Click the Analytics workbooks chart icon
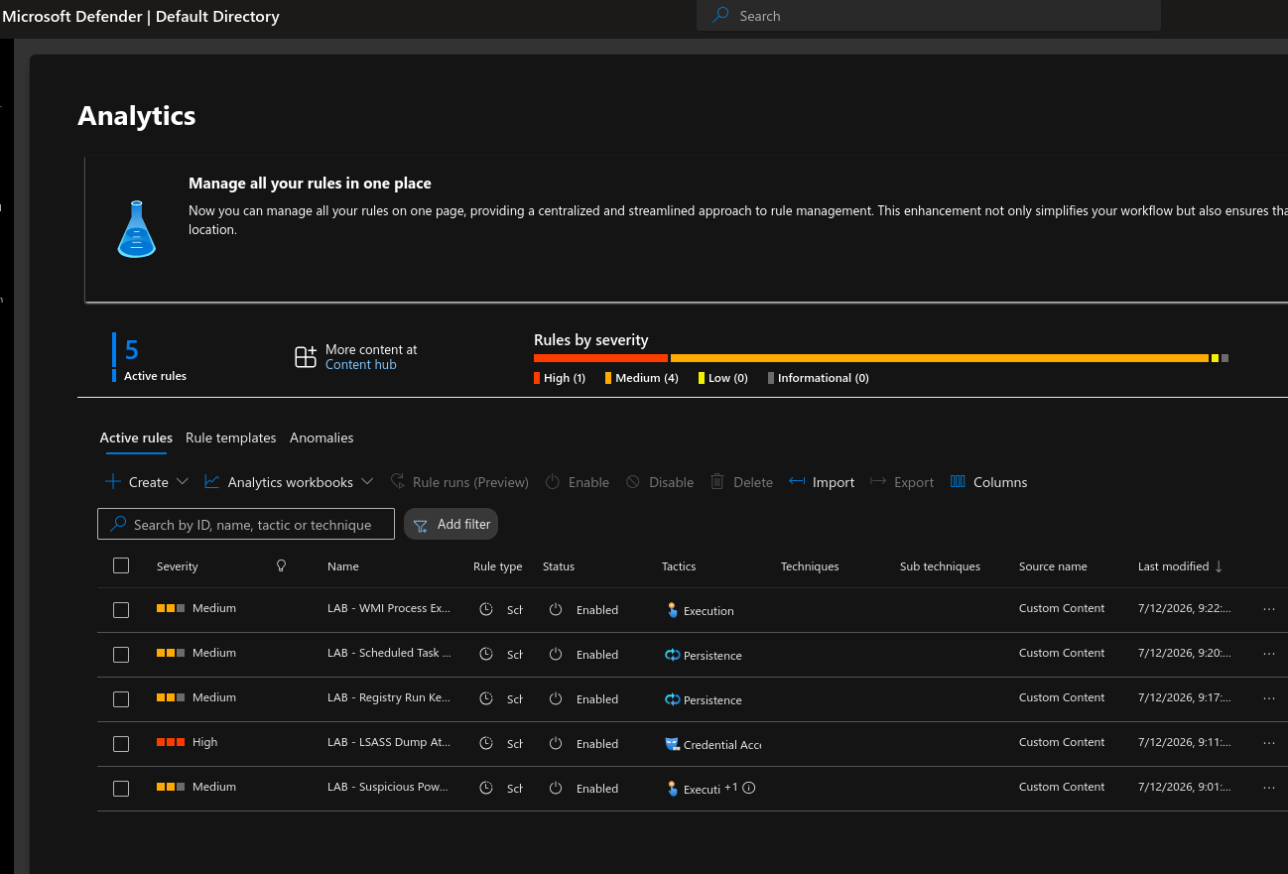Viewport: 1288px width, 874px height. pyautogui.click(x=212, y=481)
